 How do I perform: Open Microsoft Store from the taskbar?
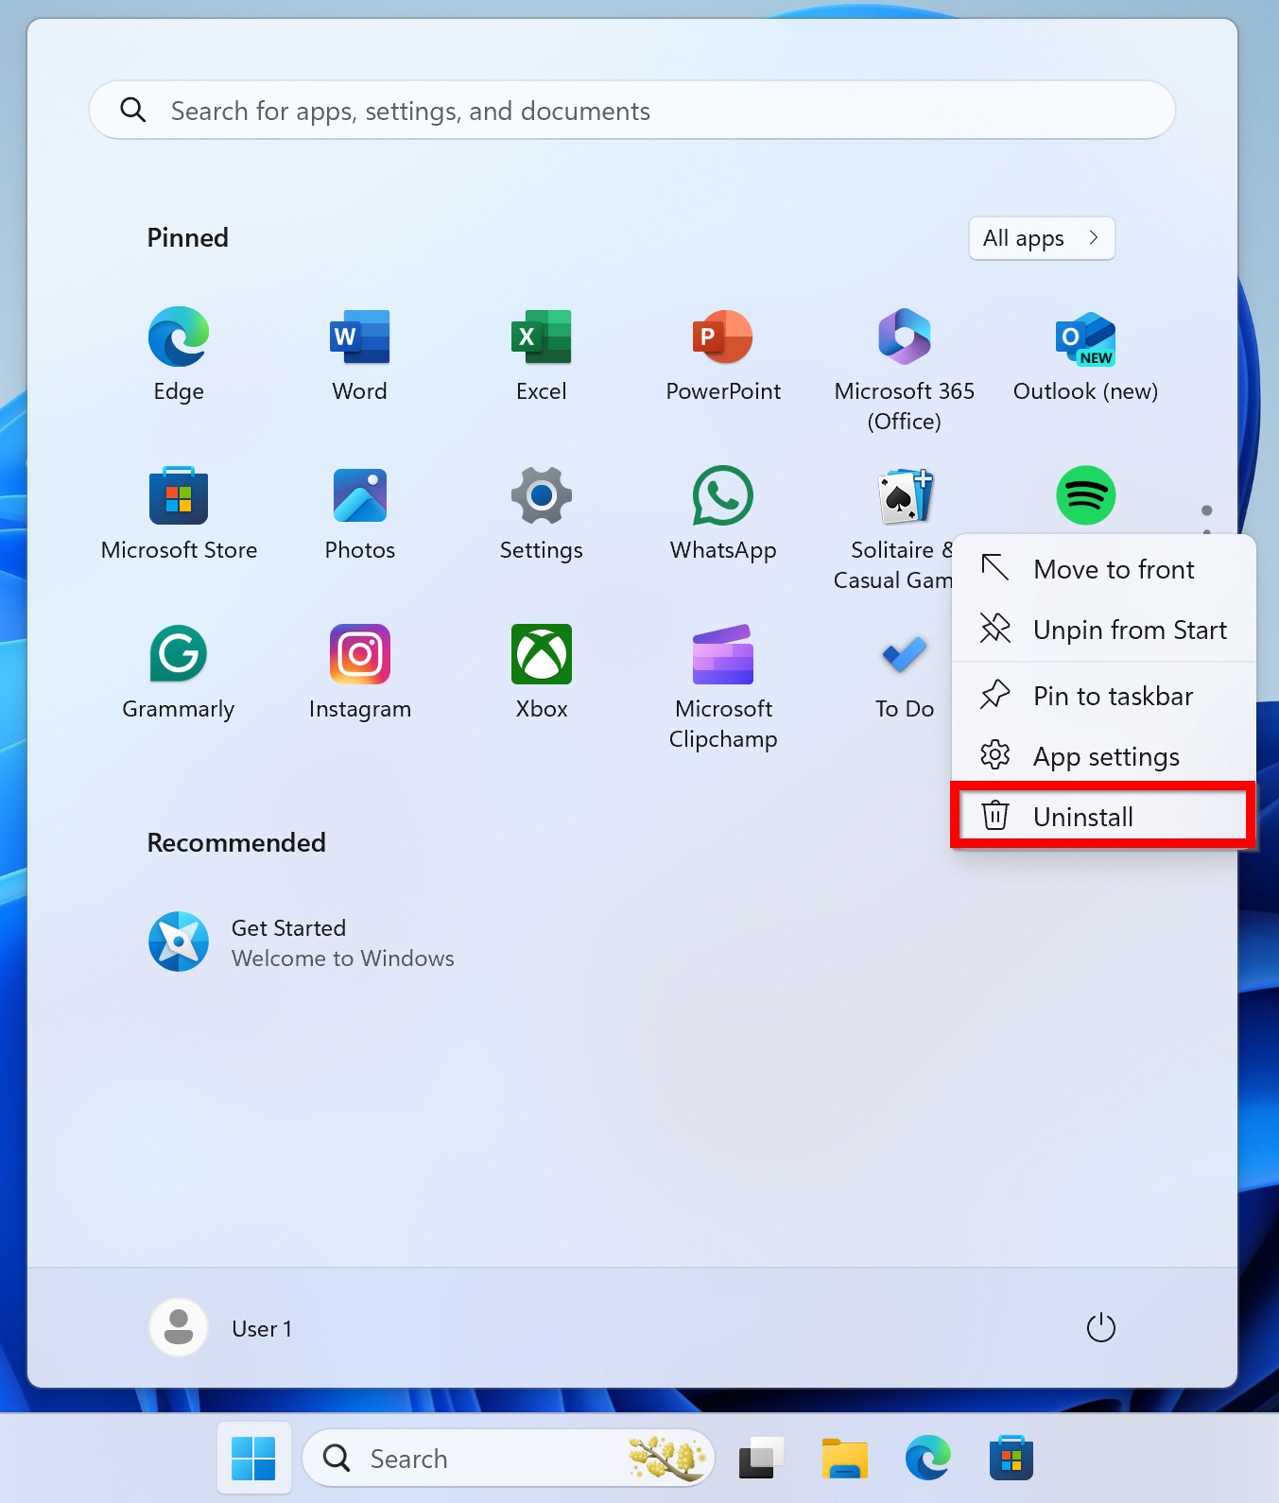(x=1011, y=1459)
